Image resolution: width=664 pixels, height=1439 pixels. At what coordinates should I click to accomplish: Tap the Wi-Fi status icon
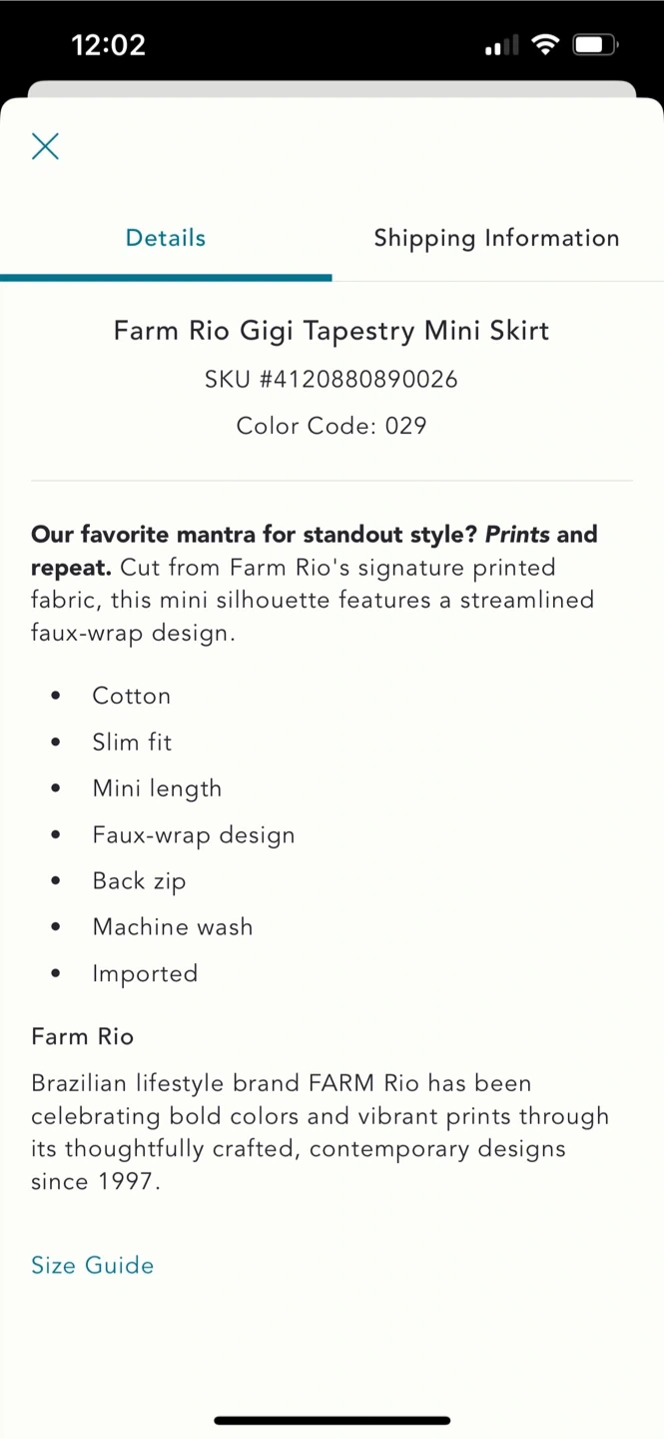coord(545,45)
